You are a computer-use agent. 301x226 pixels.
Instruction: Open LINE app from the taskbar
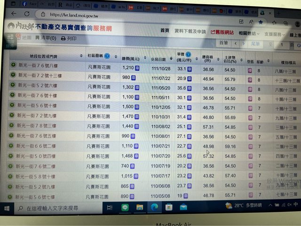[125, 207]
